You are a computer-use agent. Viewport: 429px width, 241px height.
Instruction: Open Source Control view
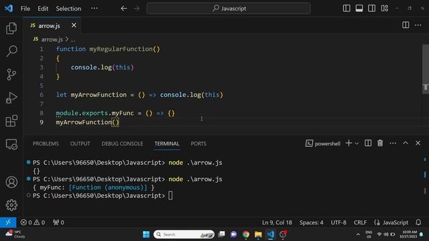11,74
